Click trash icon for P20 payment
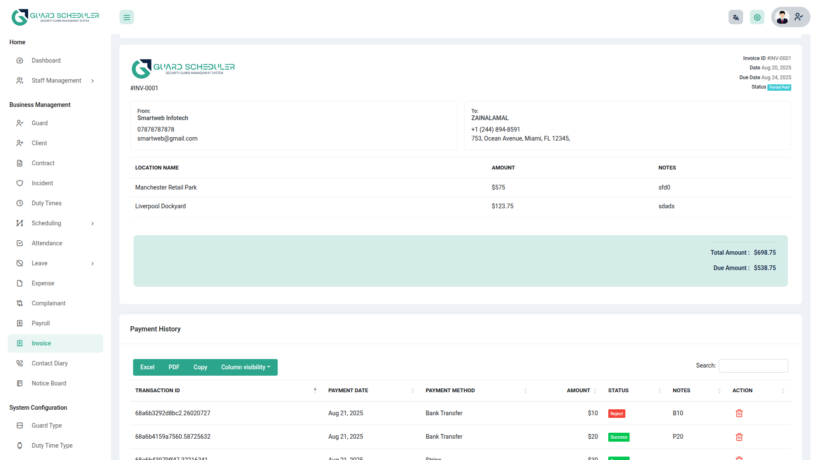This screenshot has height=460, width=819. [739, 437]
